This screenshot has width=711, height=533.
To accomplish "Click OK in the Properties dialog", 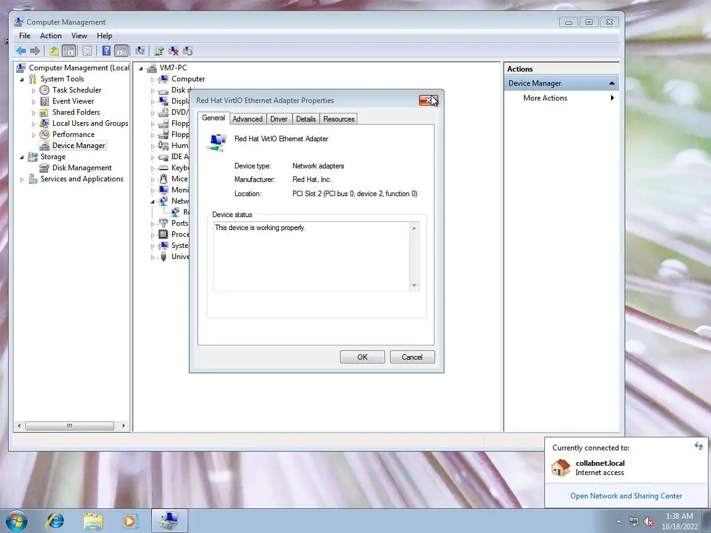I will click(x=362, y=357).
